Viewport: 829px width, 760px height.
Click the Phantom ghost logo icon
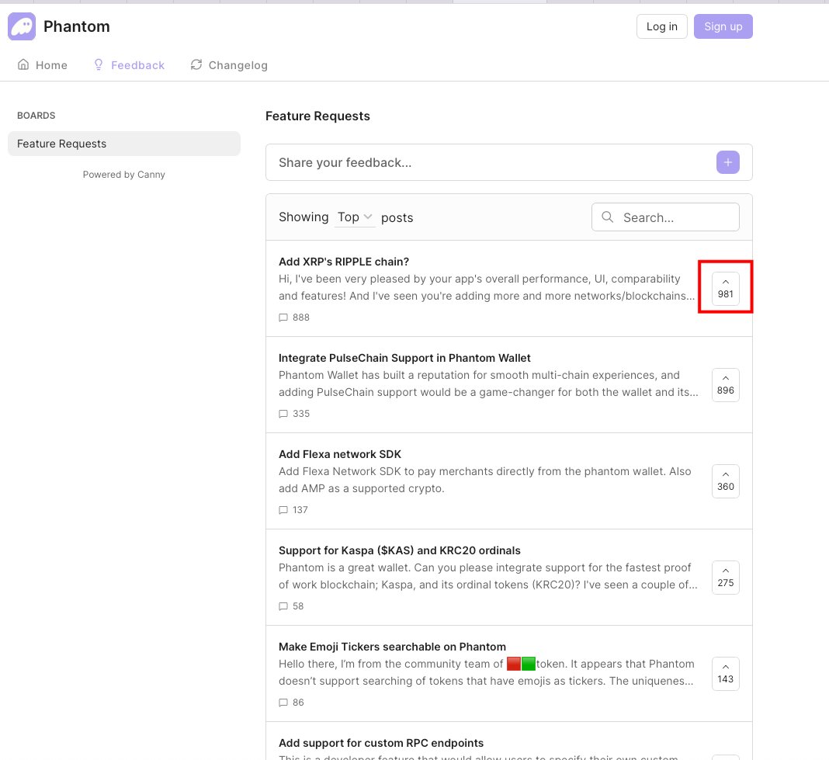pos(22,26)
